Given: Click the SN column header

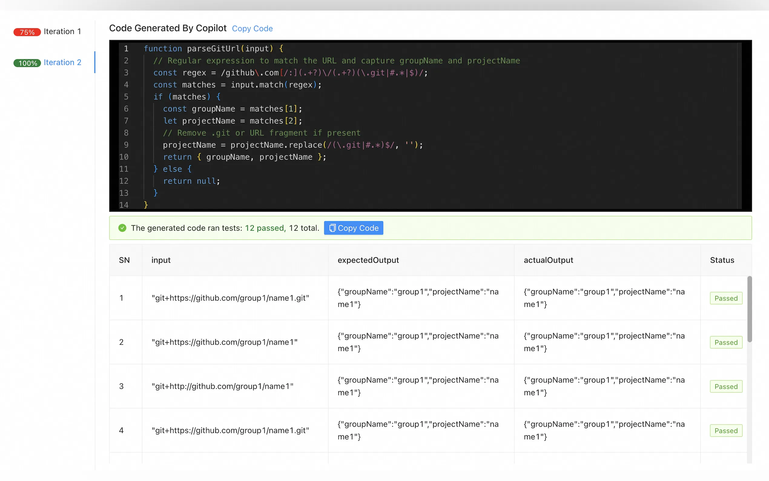Looking at the screenshot, I should (124, 260).
